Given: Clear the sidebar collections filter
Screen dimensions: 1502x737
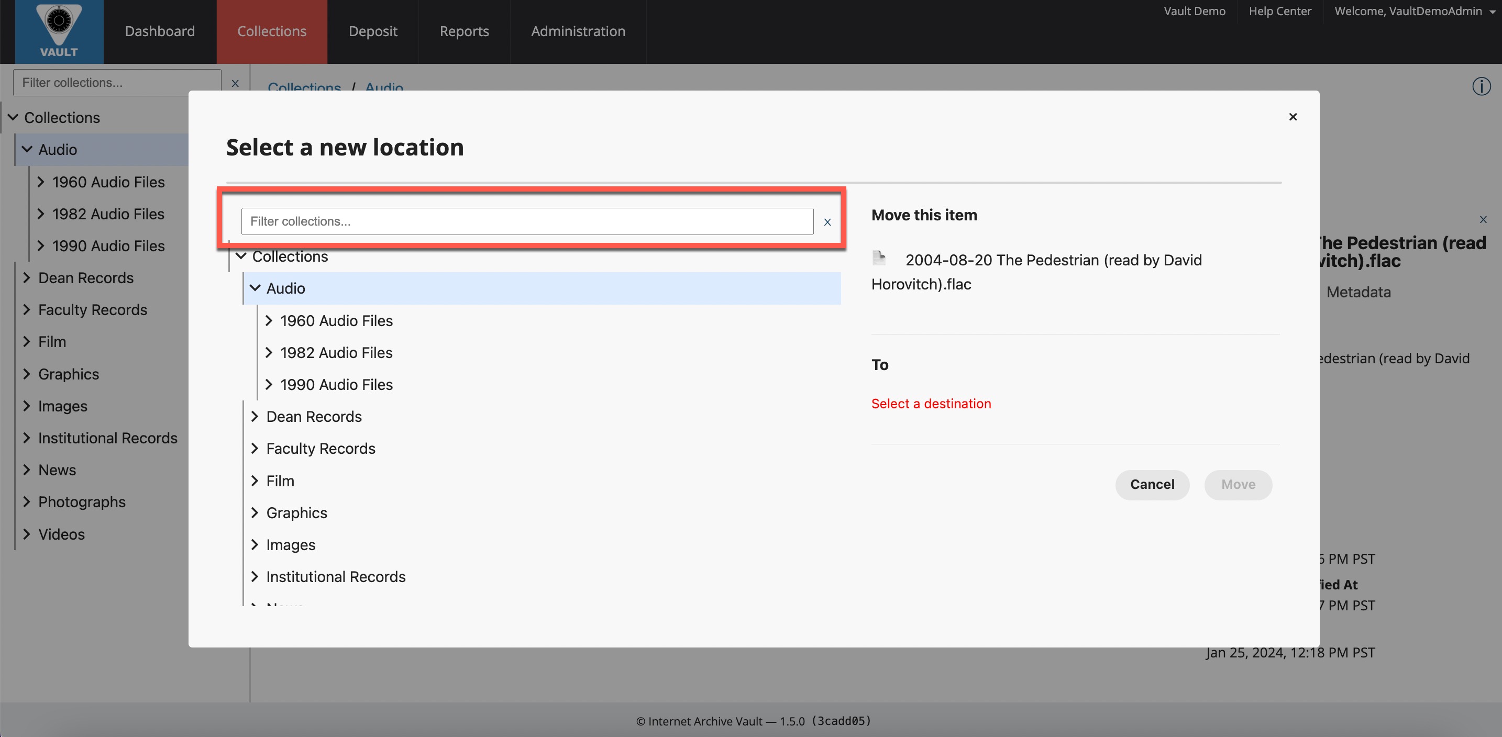Looking at the screenshot, I should pyautogui.click(x=235, y=83).
